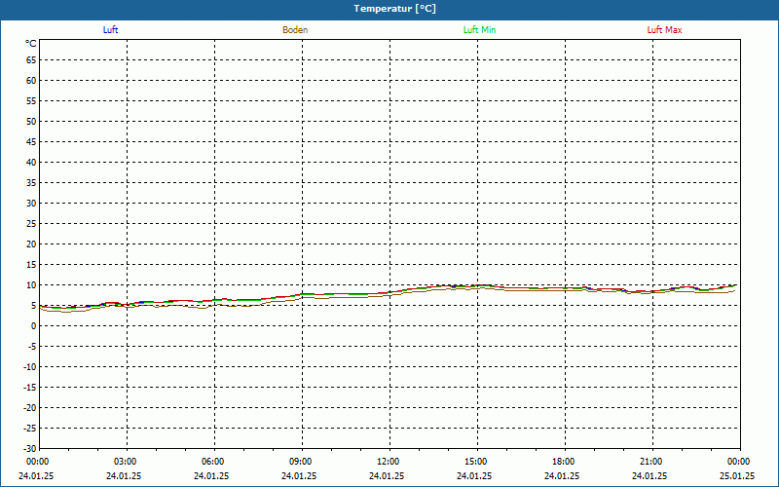Screen dimensions: 779x487
Task: Click the 35 y-axis value
Action: (x=31, y=183)
